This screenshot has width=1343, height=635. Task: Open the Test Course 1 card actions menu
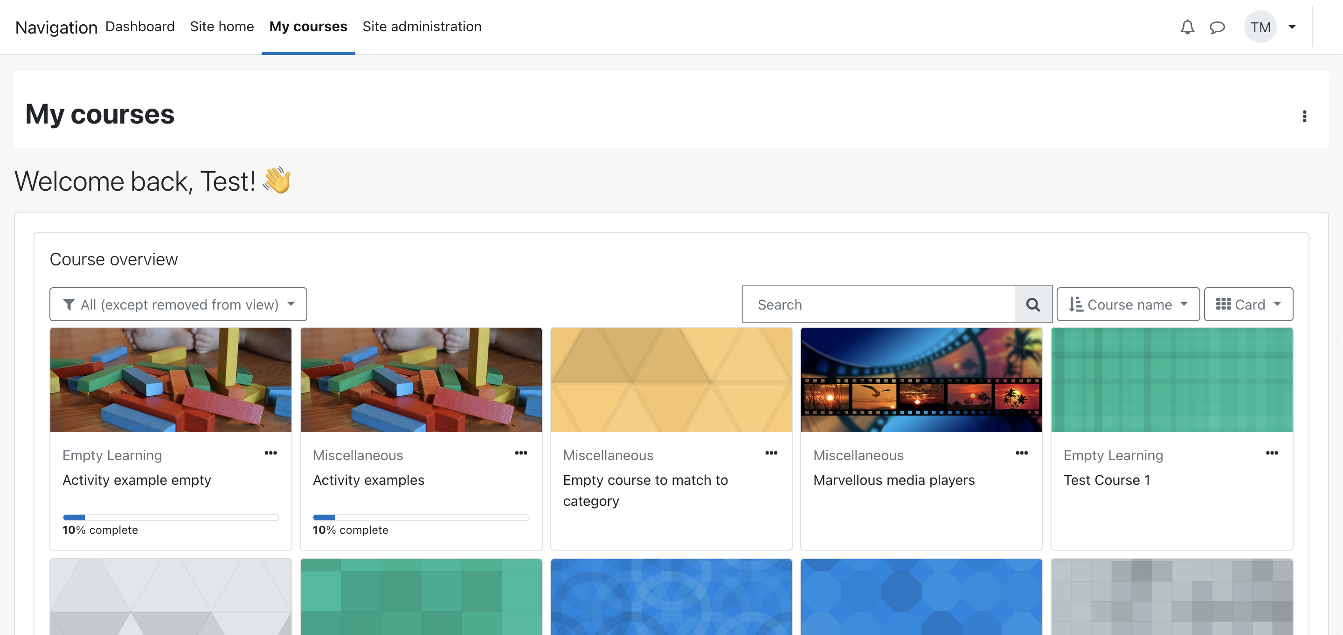click(x=1272, y=453)
